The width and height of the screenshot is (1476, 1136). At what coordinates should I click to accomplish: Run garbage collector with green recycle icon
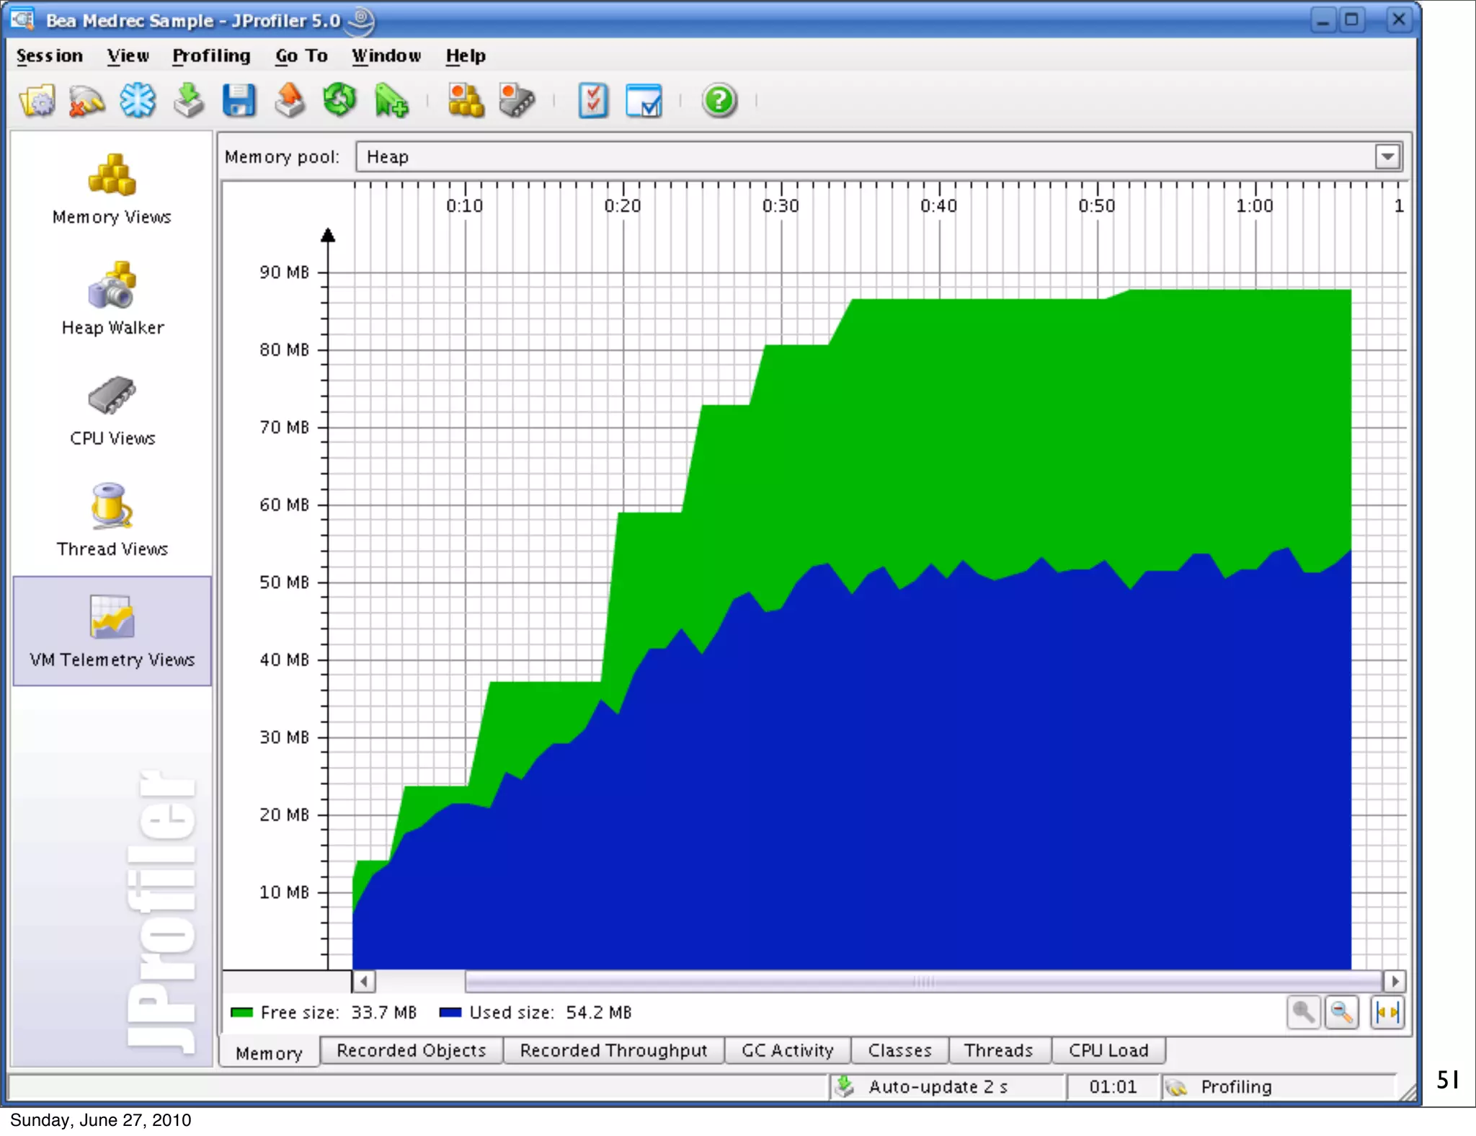coord(339,100)
